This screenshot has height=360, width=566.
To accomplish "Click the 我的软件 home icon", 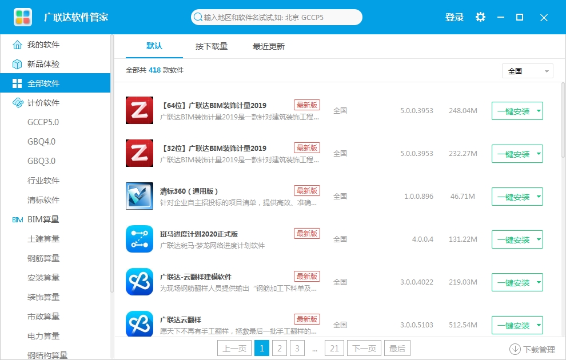I will click(x=17, y=45).
